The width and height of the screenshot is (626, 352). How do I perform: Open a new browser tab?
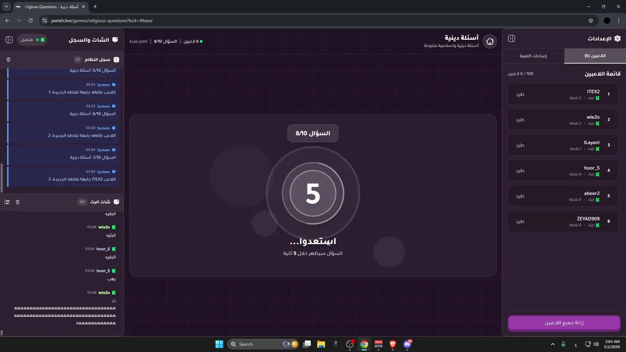(x=95, y=6)
